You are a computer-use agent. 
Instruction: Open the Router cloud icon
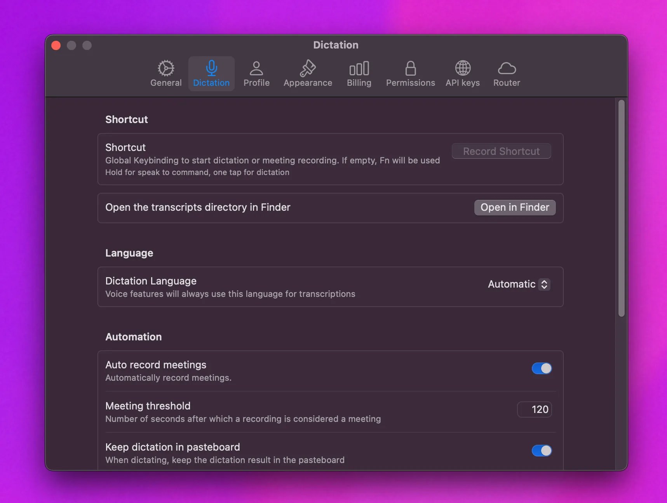(507, 68)
